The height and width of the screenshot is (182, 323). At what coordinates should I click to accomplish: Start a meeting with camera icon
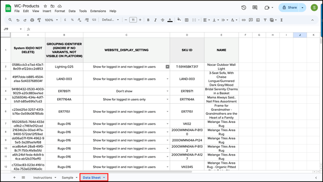[x=267, y=8]
